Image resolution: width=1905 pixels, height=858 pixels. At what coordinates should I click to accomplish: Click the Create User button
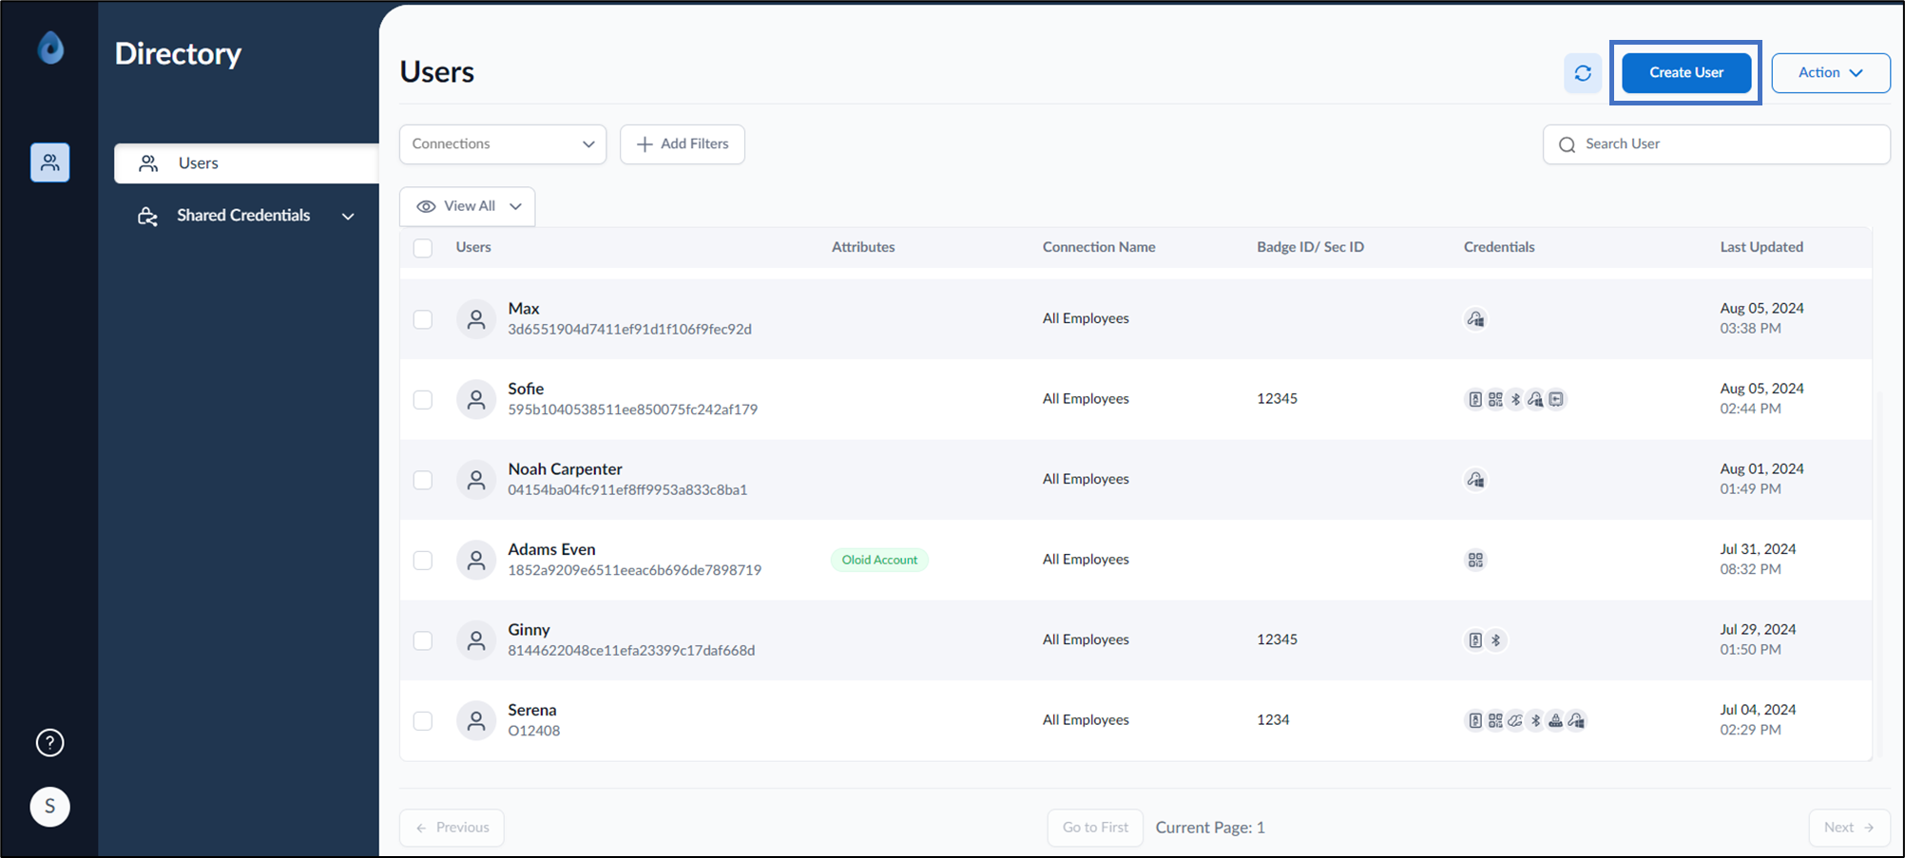click(x=1686, y=73)
